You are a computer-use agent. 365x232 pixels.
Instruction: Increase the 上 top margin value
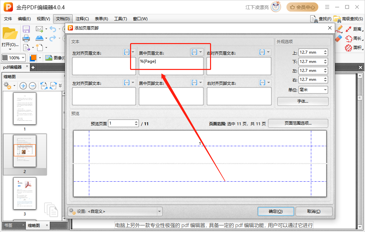(x=325, y=51)
